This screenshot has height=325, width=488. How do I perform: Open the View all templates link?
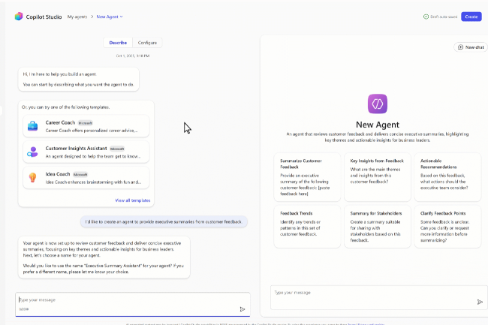coord(132,200)
